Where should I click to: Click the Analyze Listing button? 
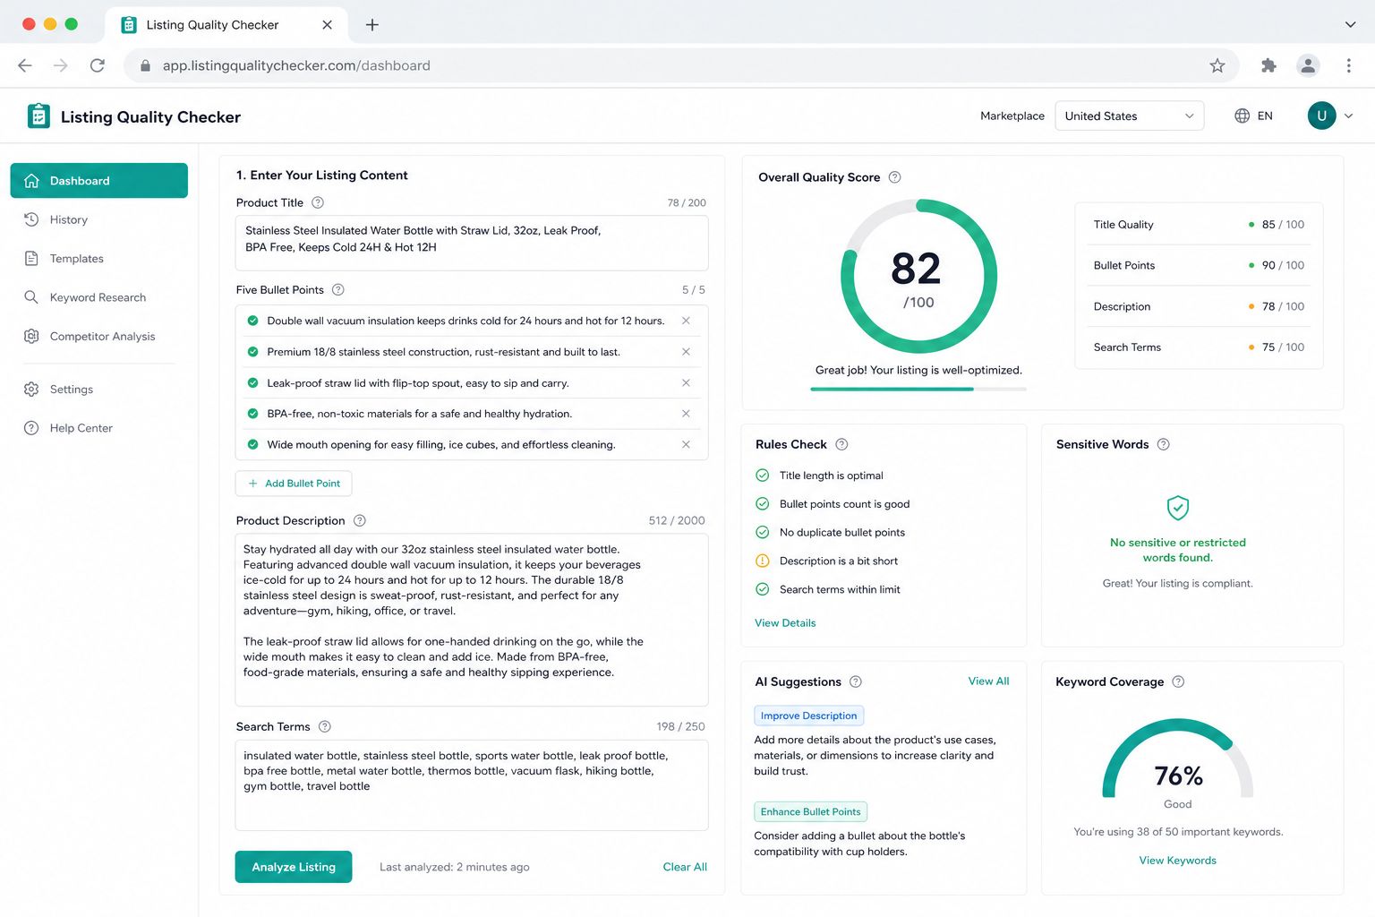[294, 867]
